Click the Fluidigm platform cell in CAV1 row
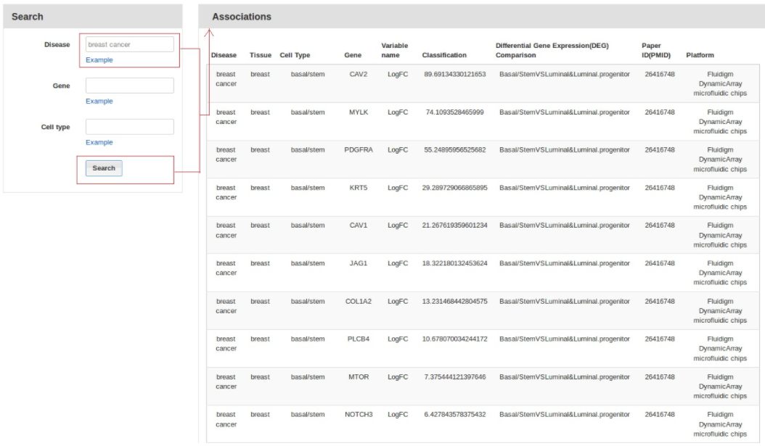Image resolution: width=765 pixels, height=446 pixels. 720,235
